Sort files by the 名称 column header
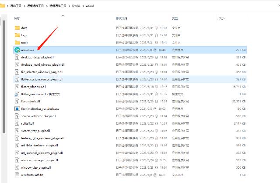Screen dimensions: 280x183 [17, 19]
